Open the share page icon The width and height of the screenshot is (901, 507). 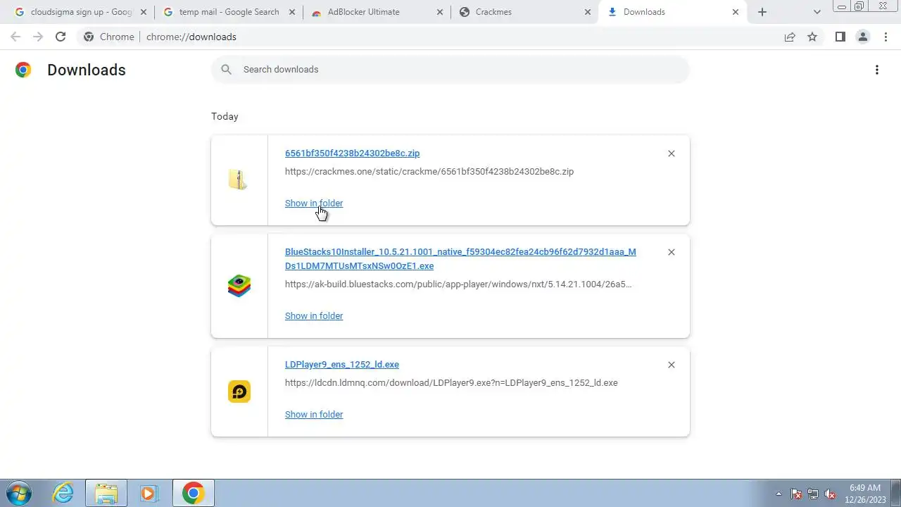[x=790, y=37]
